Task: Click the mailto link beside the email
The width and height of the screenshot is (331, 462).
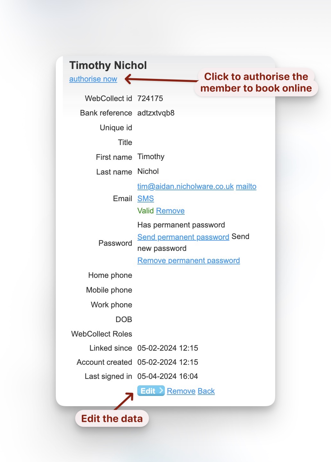Action: point(246,186)
